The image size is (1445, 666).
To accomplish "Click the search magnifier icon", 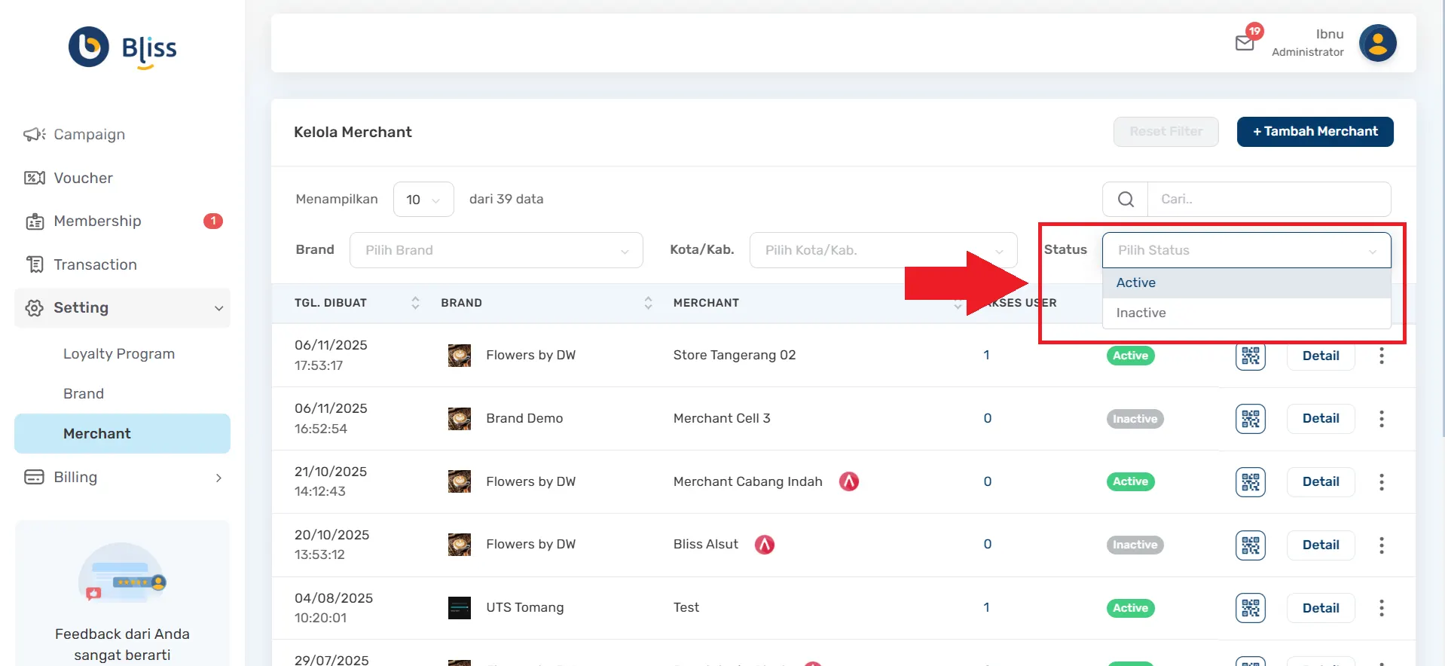I will click(x=1126, y=200).
